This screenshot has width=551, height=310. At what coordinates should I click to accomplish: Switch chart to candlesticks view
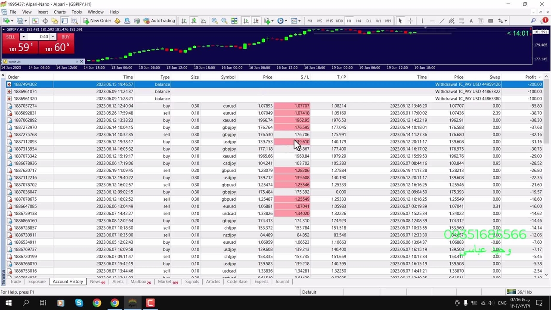[x=194, y=21]
